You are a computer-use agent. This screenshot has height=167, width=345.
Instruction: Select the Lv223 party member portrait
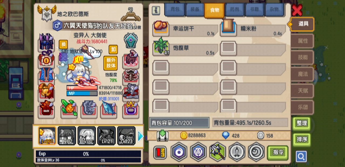coord(126,135)
